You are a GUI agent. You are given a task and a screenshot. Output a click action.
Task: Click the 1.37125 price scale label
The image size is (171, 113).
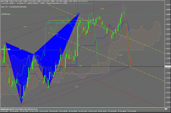(168, 93)
